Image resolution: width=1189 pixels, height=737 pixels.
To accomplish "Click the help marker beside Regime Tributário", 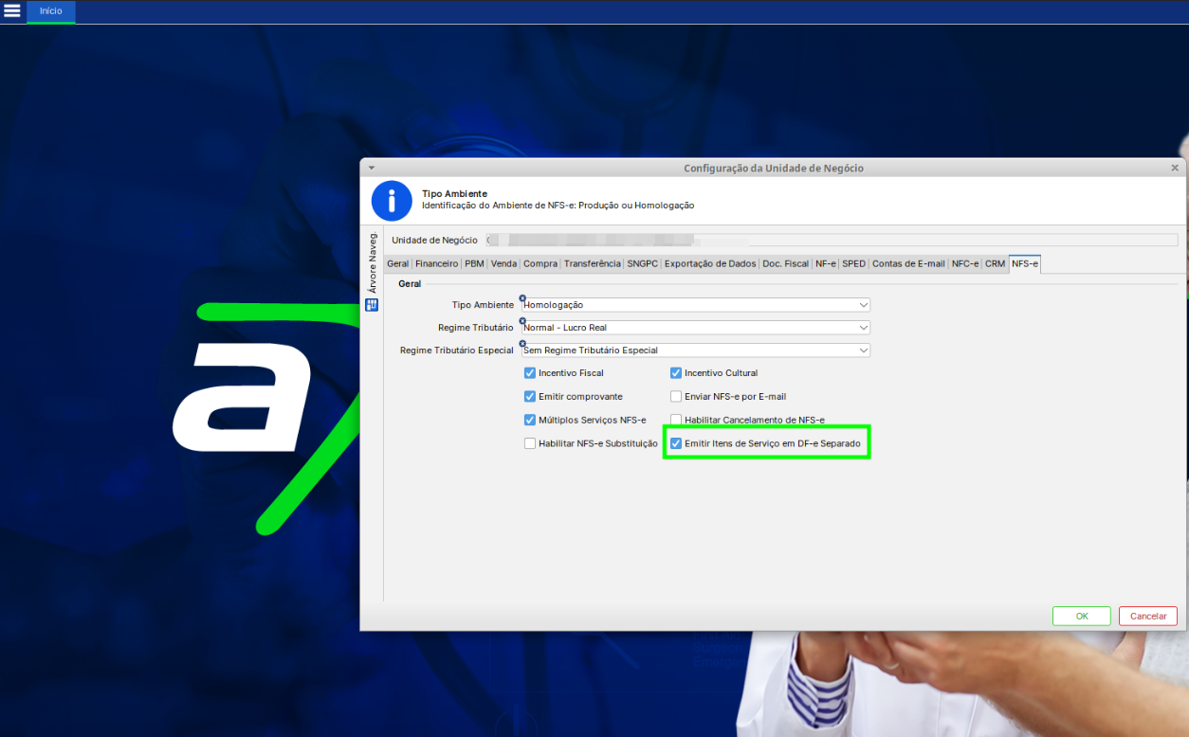I will [522, 320].
